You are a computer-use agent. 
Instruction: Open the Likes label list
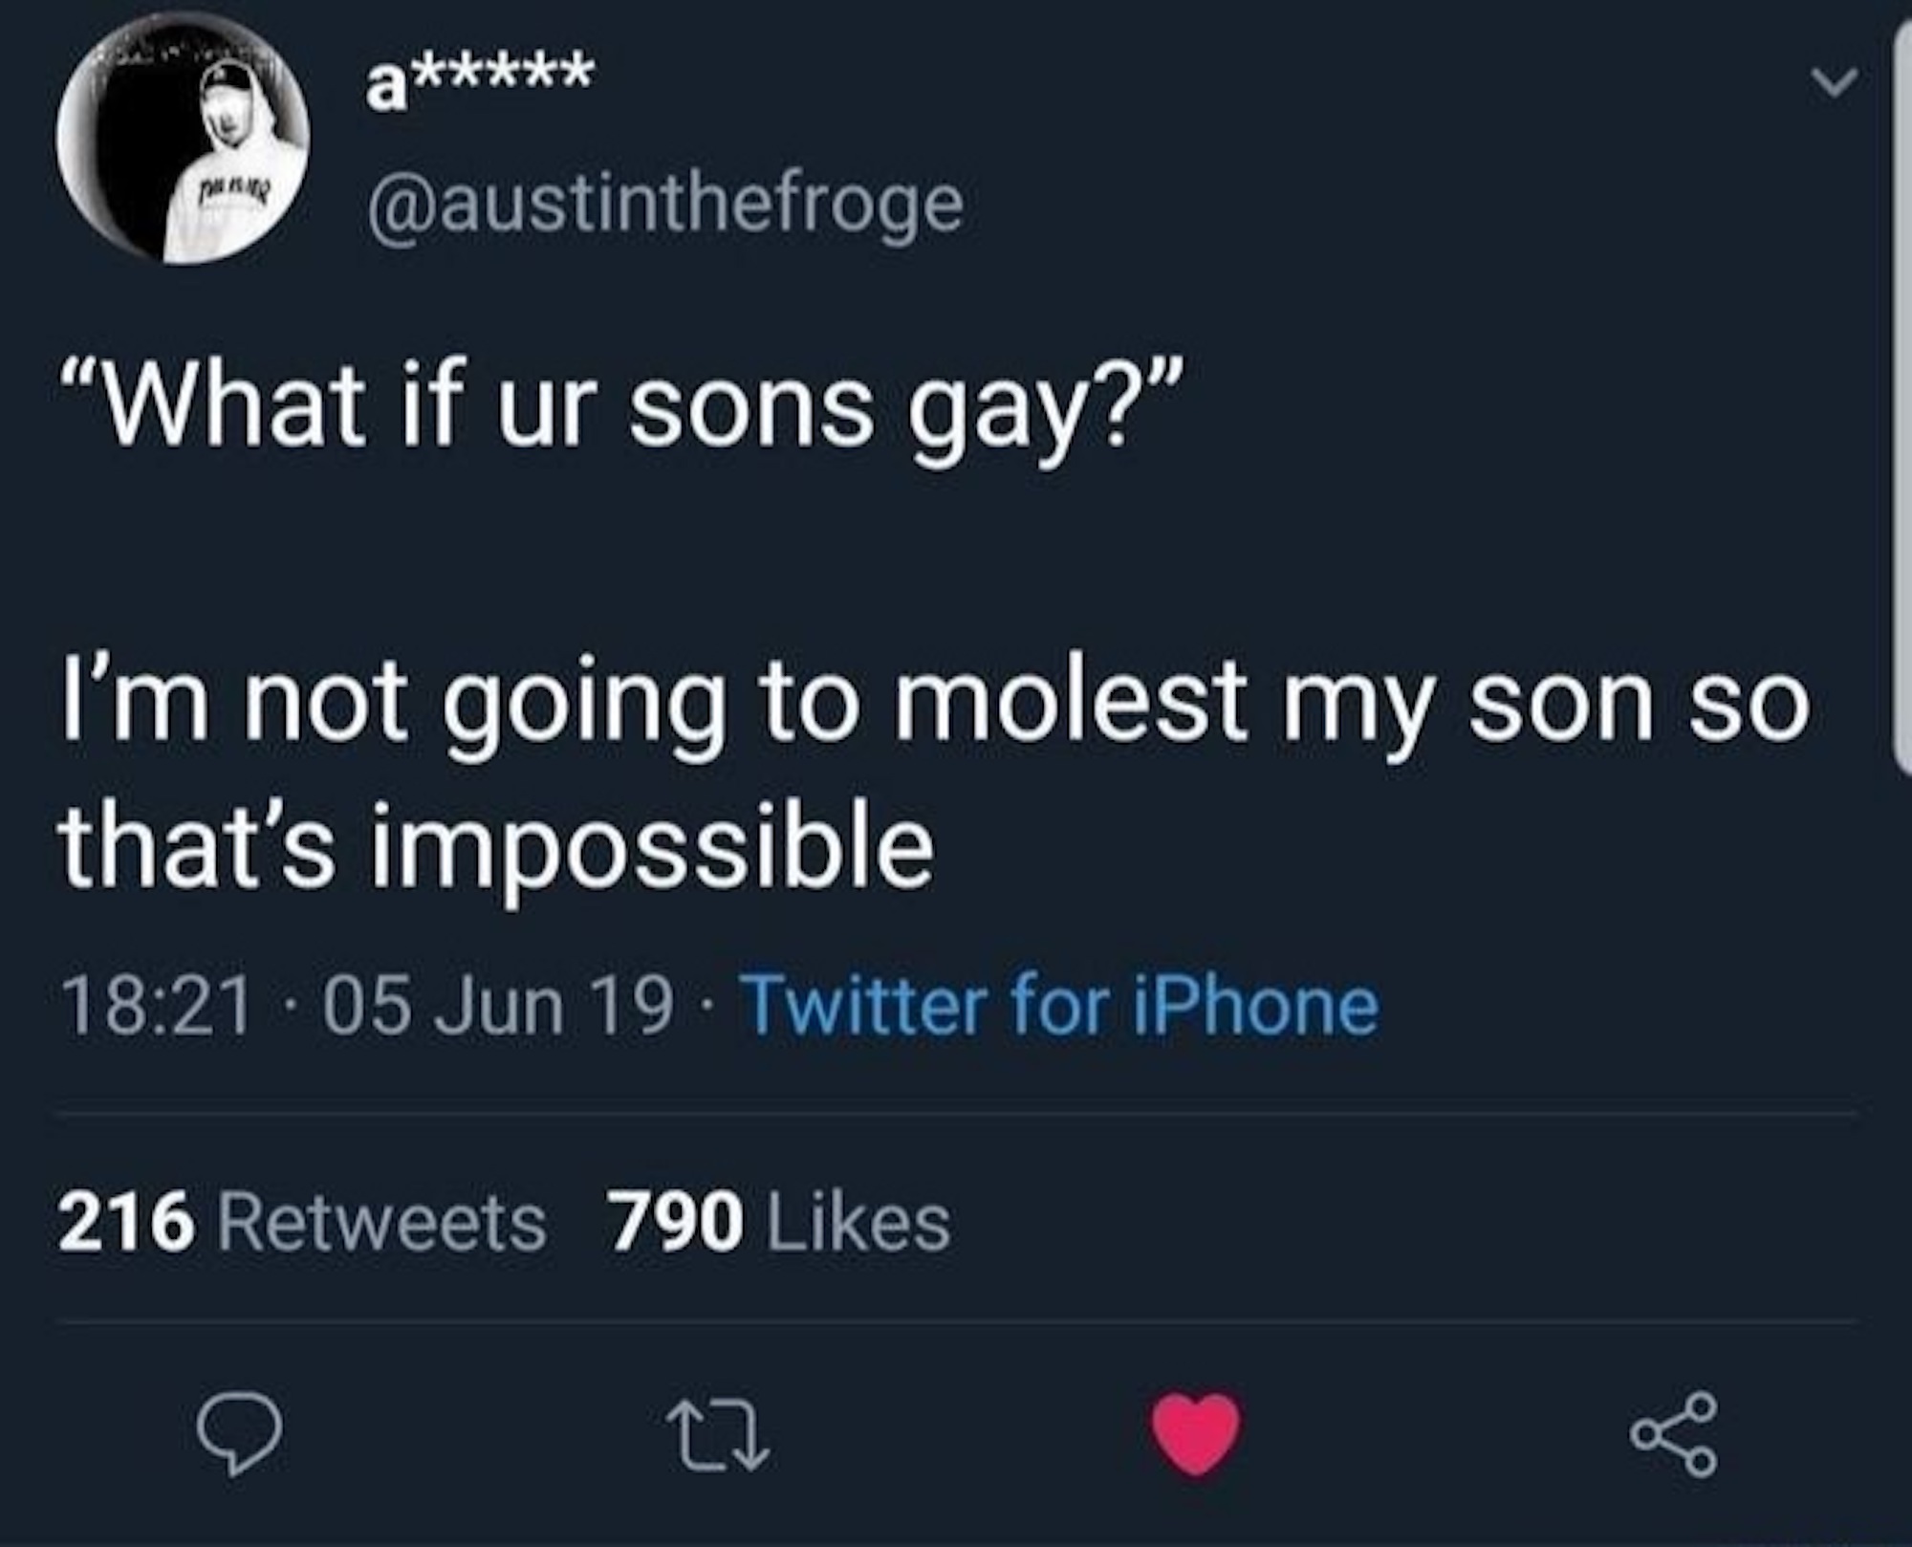pos(859,1223)
